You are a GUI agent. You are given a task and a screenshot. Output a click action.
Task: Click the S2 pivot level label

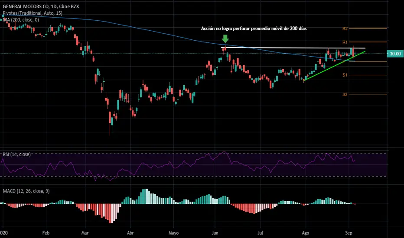tap(345, 94)
